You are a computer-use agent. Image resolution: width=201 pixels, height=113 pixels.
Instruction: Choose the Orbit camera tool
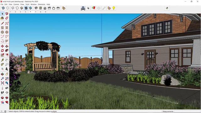click(3, 74)
